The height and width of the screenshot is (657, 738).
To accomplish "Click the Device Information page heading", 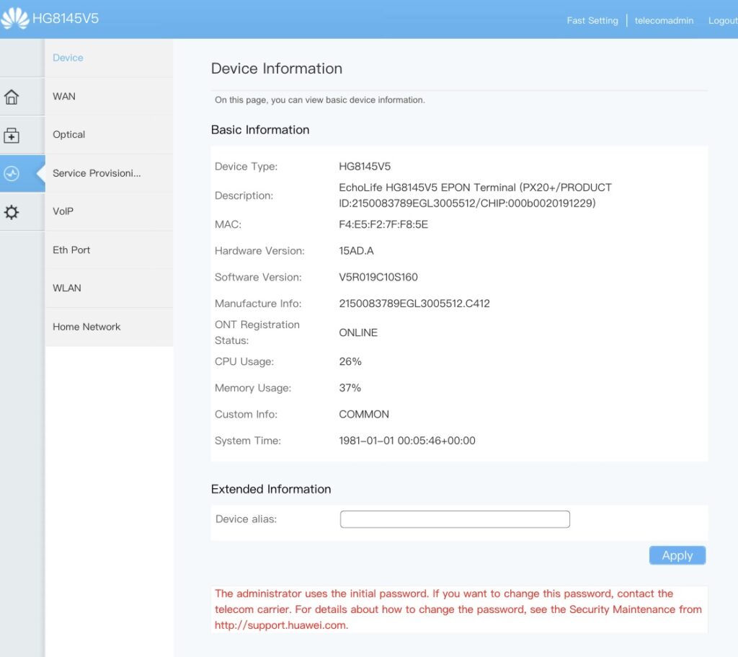I will click(x=277, y=69).
